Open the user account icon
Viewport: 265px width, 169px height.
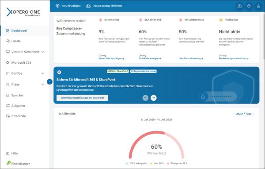click(258, 6)
